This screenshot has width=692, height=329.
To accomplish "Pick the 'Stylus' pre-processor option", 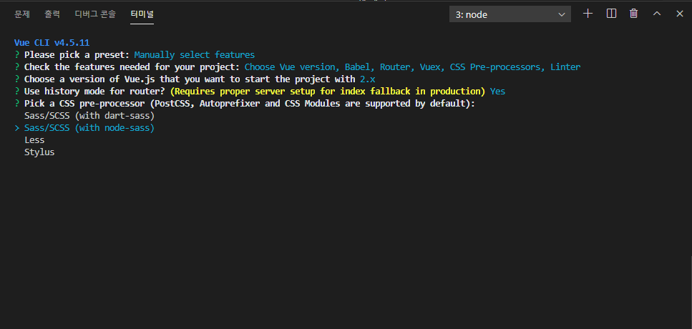I will coord(39,152).
